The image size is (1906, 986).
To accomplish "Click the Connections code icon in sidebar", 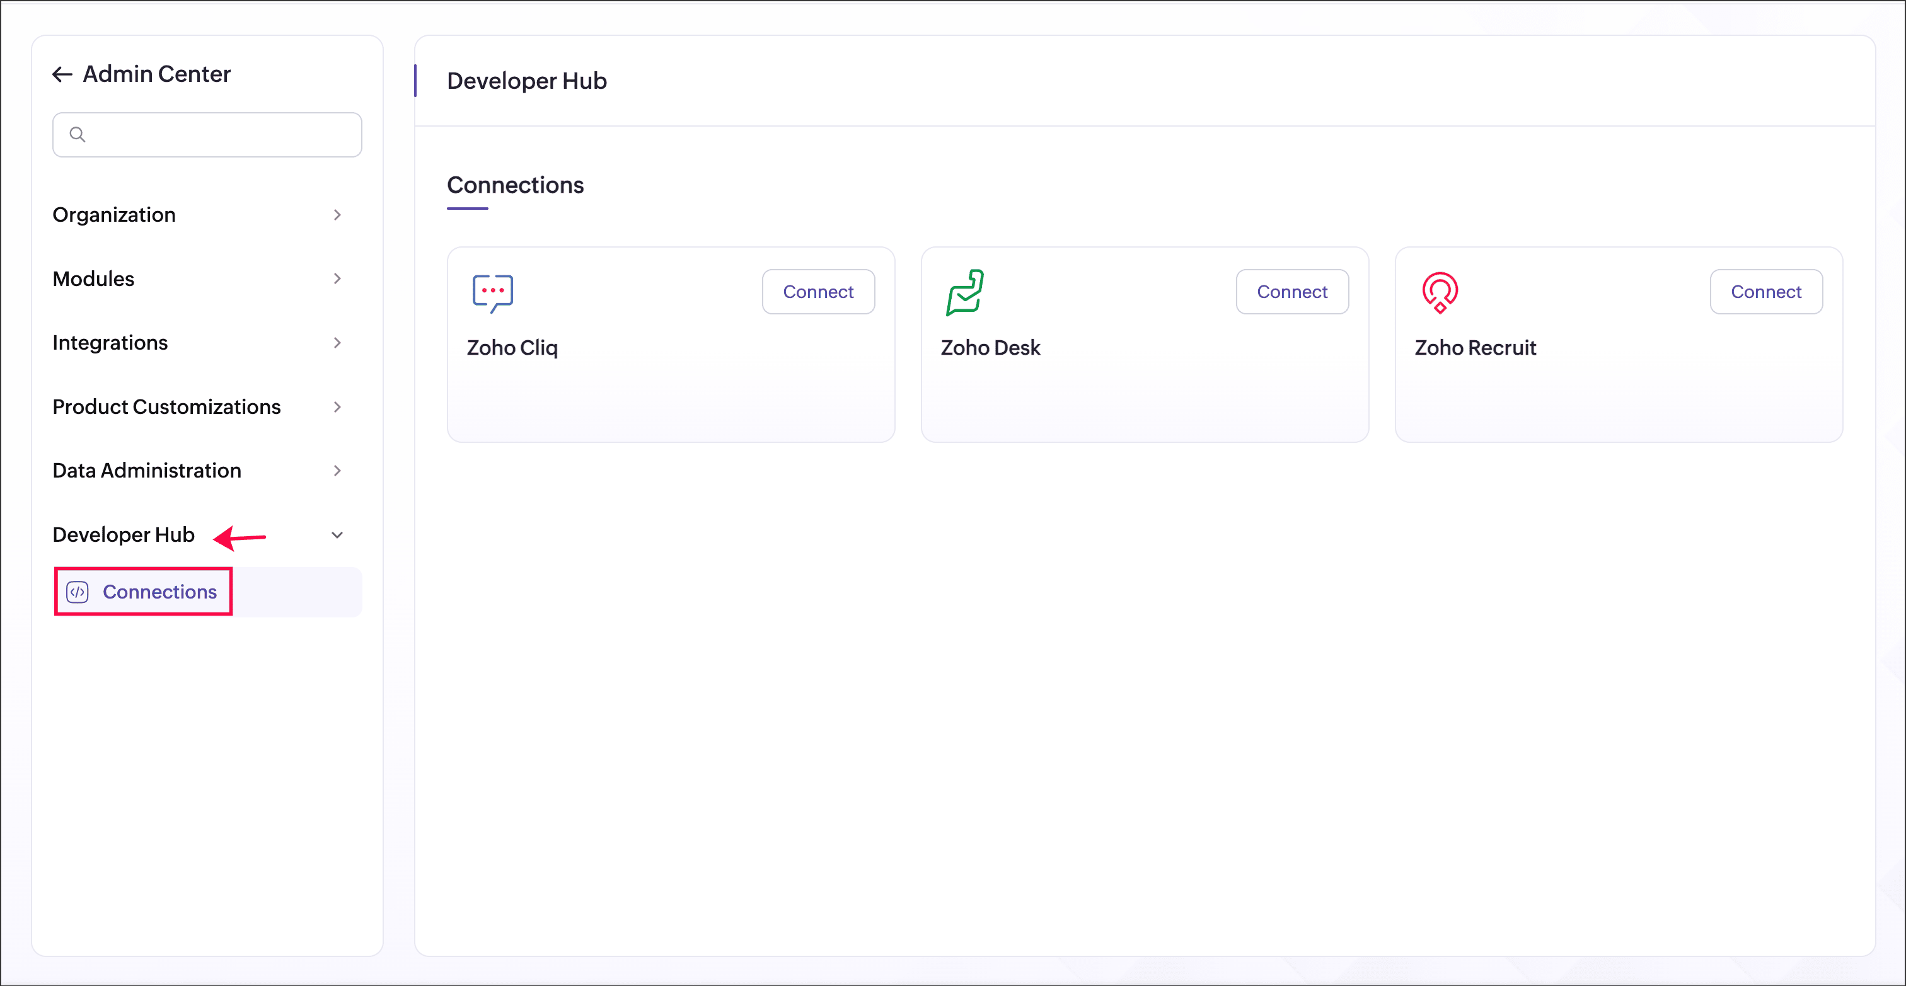I will point(78,592).
